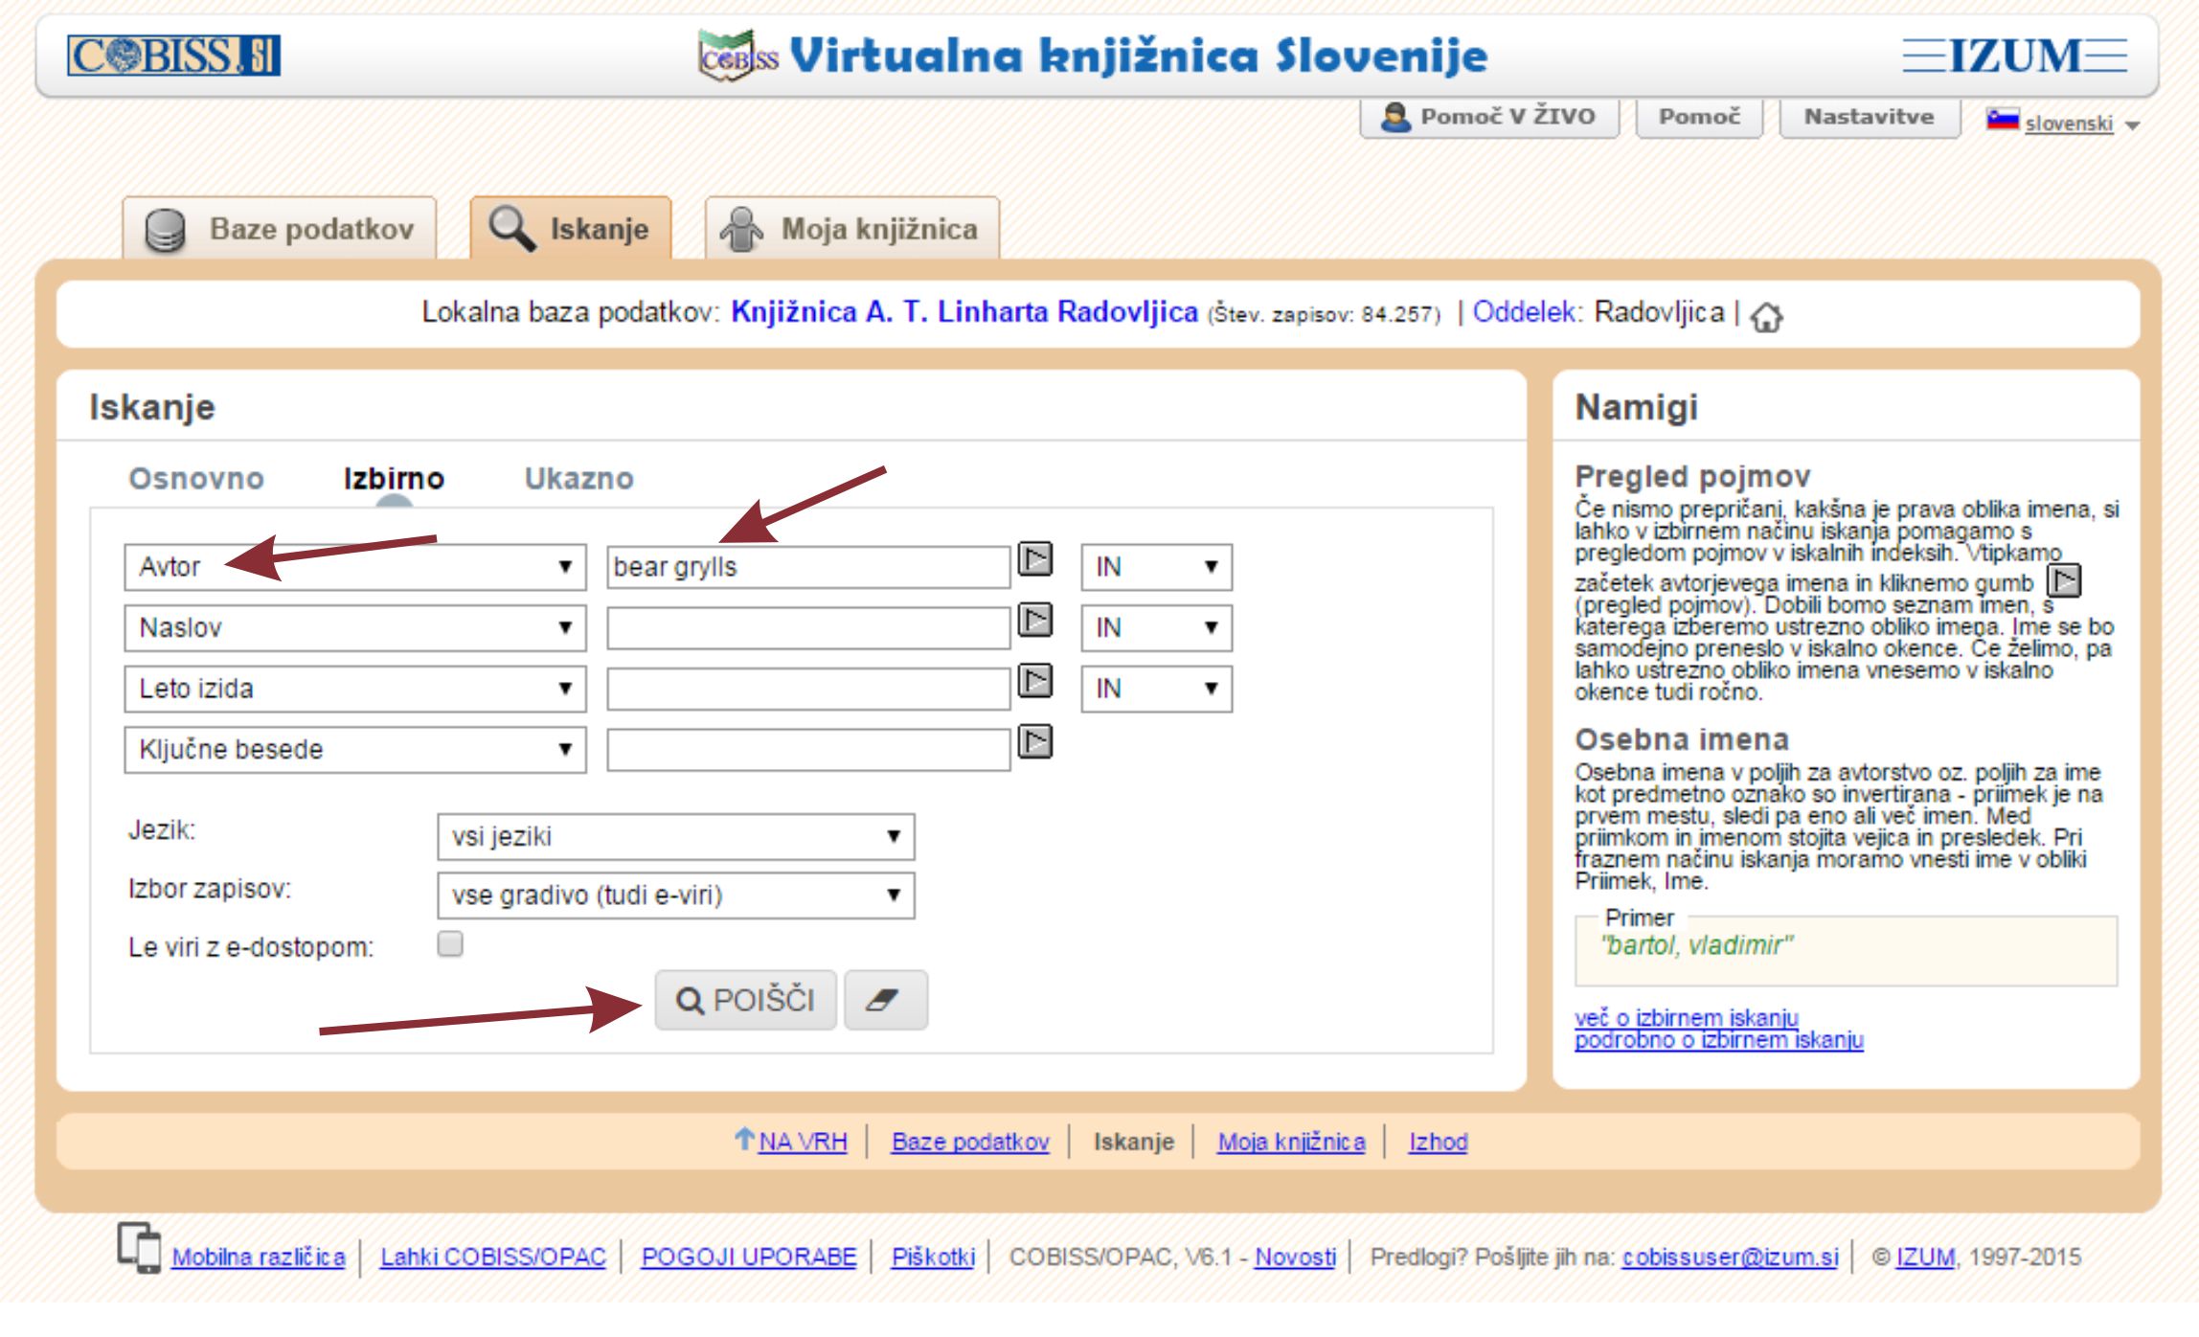This screenshot has width=2199, height=1337.
Task: Open the Moja knjižnica tab
Action: 852,229
